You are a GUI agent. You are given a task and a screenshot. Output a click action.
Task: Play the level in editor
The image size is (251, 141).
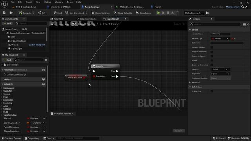158,13
